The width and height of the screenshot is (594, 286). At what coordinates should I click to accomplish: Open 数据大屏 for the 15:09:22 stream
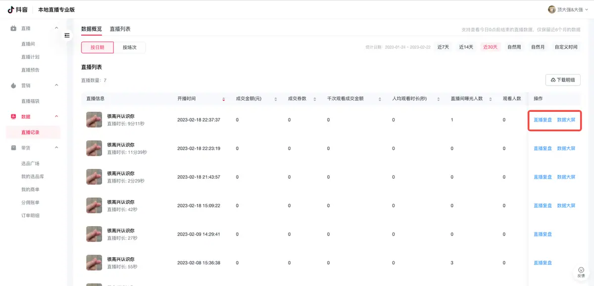[566, 206]
